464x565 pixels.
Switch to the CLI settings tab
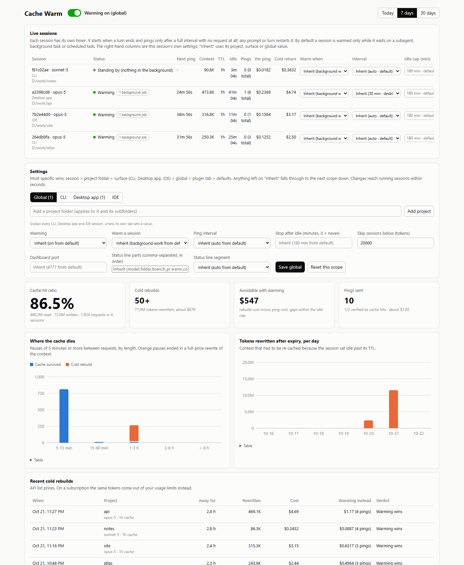click(63, 197)
